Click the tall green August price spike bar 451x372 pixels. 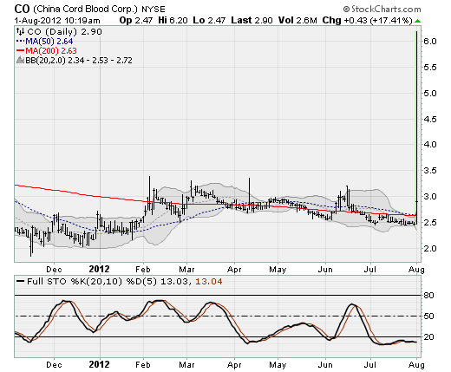pyautogui.click(x=416, y=127)
